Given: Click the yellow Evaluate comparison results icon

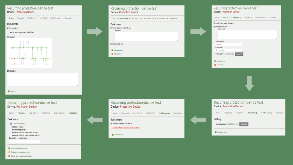Looking at the screenshot, I should pyautogui.click(x=9, y=152).
